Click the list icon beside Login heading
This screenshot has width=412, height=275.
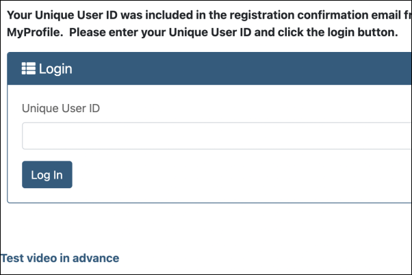pyautogui.click(x=28, y=68)
